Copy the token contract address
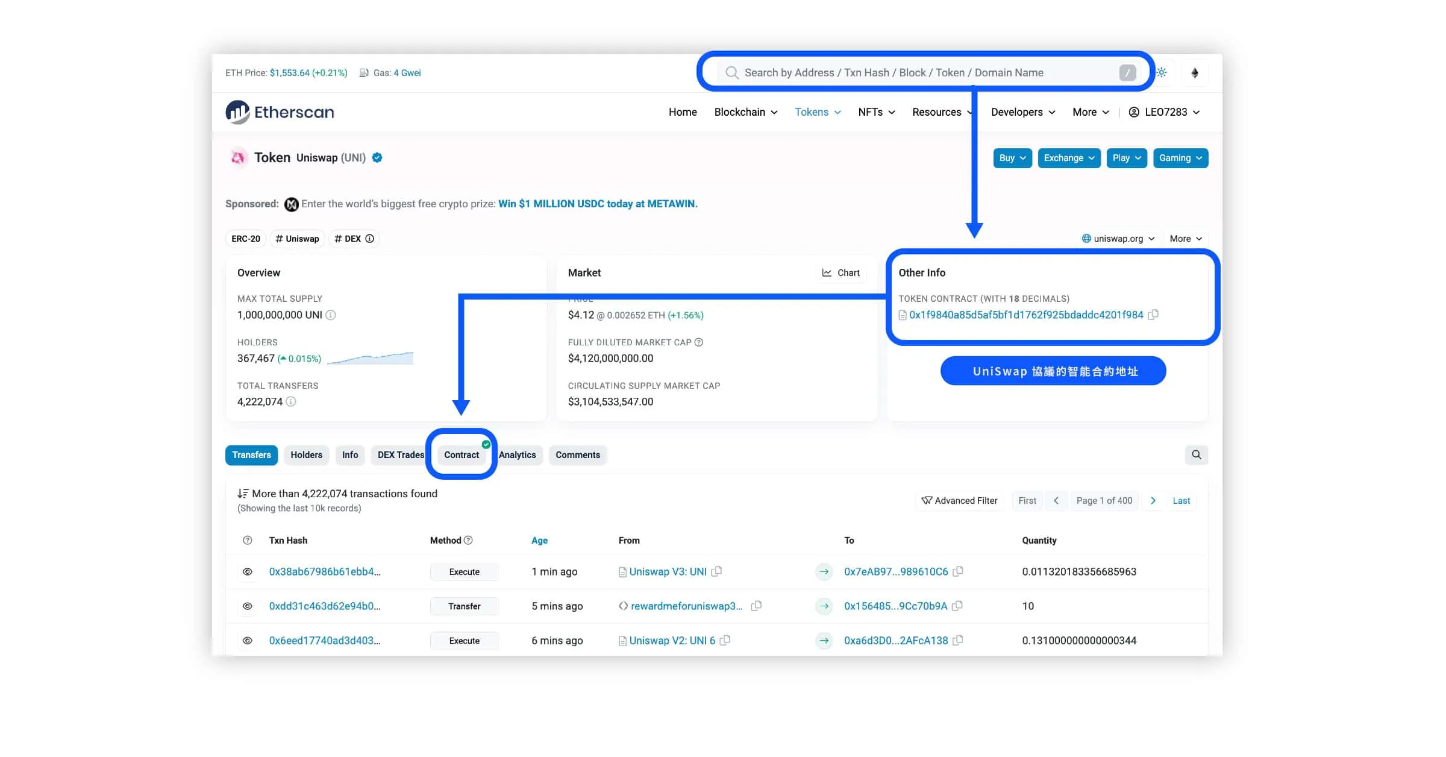The image size is (1446, 757). coord(1153,315)
